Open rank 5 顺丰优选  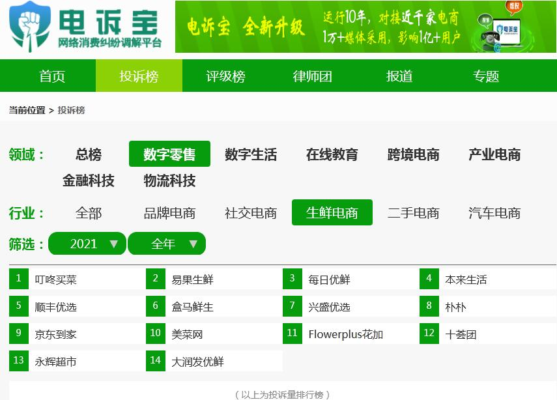[78, 306]
